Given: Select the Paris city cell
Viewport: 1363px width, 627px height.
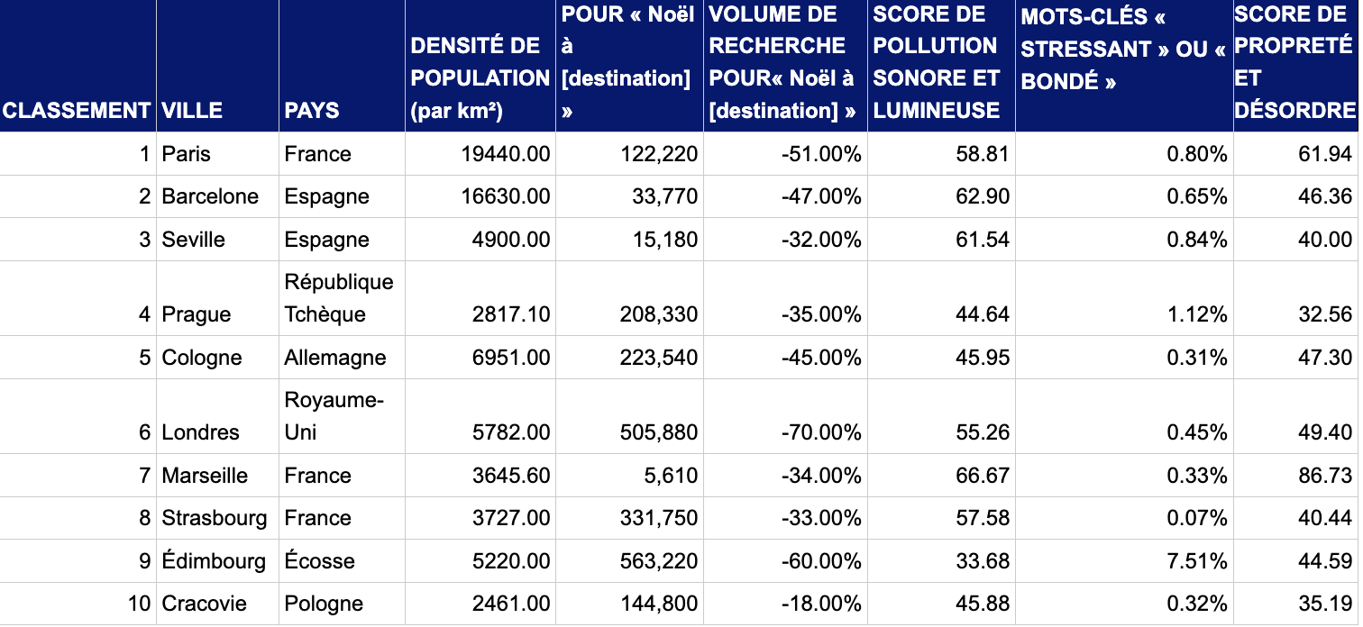Looking at the screenshot, I should click(x=187, y=154).
